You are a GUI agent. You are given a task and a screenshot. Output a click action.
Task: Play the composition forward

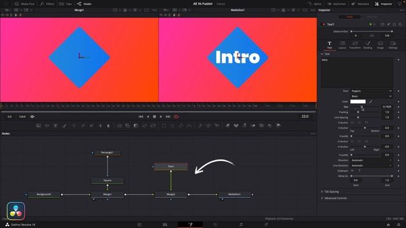(160, 117)
